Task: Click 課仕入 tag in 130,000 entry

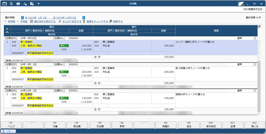Action: click(64, 98)
